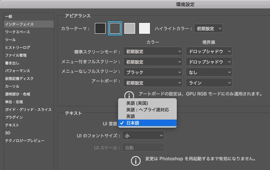Image resolution: width=270 pixels, height=170 pixels.
Task: Open メニュー付きフルスクリーン border dropdown
Action: pyautogui.click(x=209, y=62)
